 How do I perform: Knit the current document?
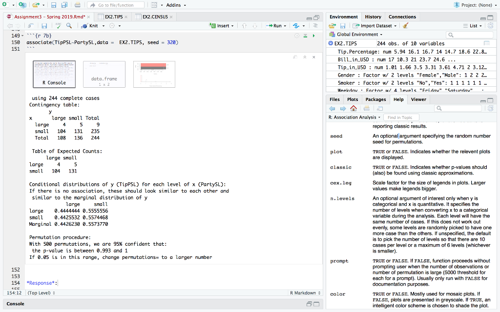click(90, 26)
